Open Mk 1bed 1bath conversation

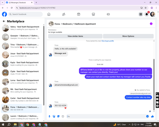tap(22, 90)
